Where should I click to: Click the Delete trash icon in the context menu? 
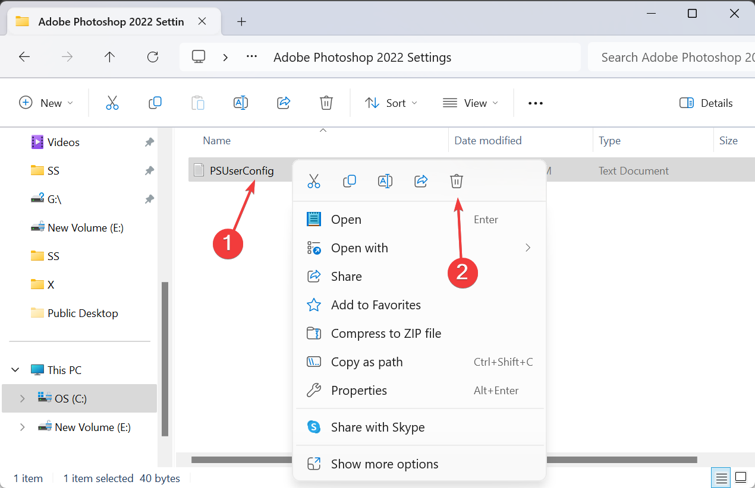tap(457, 181)
